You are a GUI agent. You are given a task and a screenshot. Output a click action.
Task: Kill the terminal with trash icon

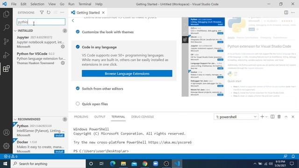[279, 117]
